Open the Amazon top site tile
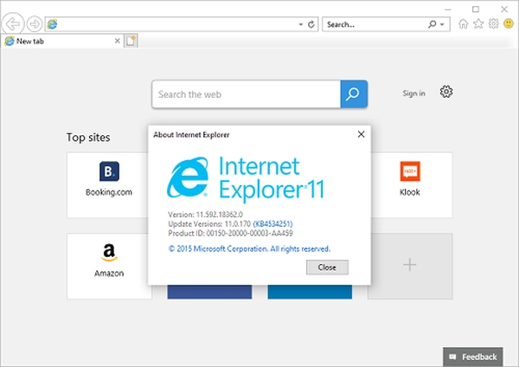This screenshot has width=519, height=367. point(109,266)
